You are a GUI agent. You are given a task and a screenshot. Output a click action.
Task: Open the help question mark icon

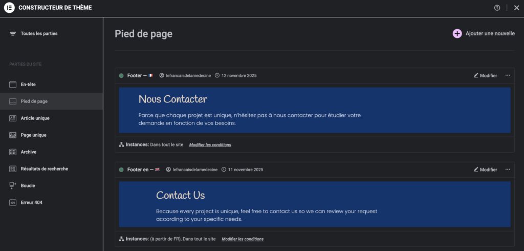pos(497,8)
